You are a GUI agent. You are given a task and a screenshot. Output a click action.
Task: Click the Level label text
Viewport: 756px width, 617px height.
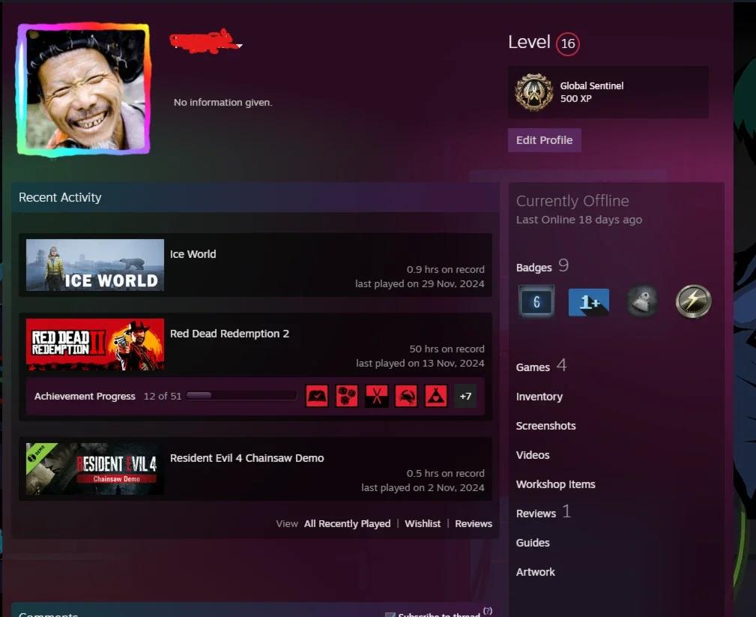tap(529, 42)
